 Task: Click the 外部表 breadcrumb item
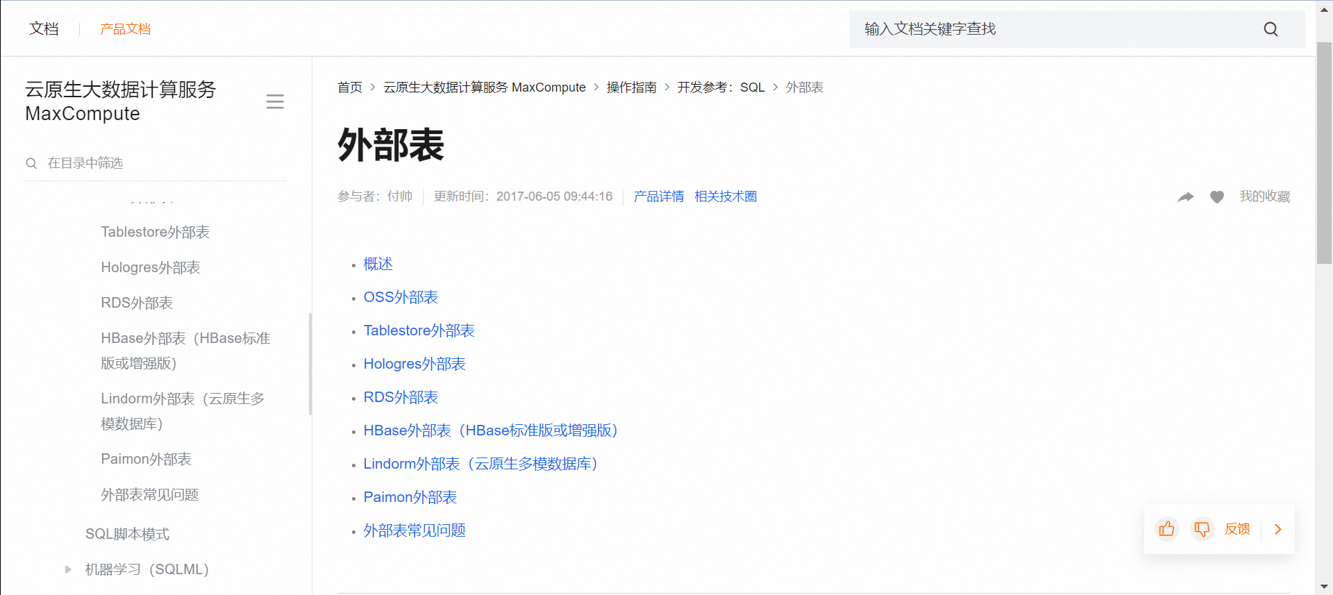805,87
